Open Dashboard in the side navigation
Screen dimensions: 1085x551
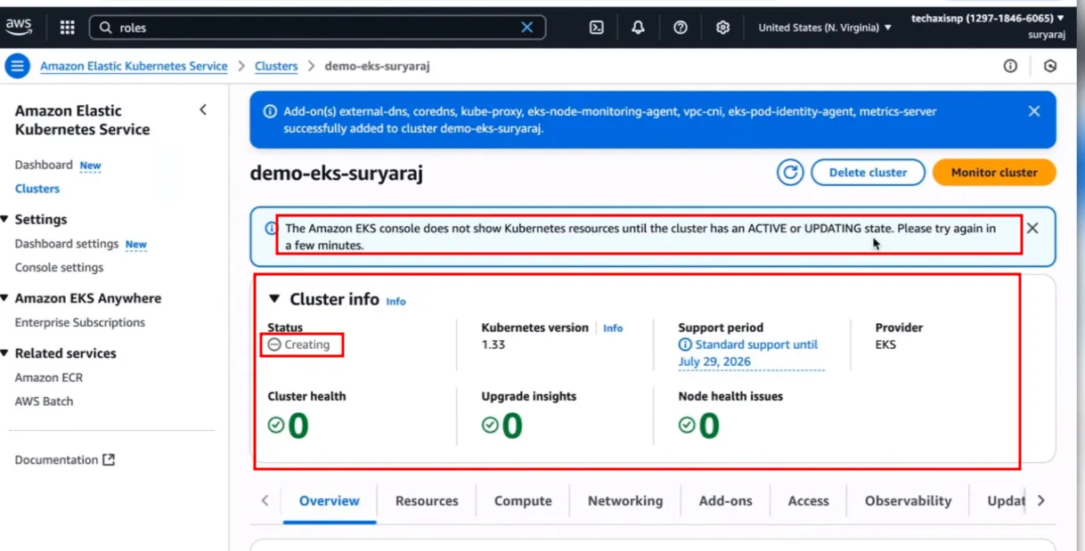(x=44, y=165)
